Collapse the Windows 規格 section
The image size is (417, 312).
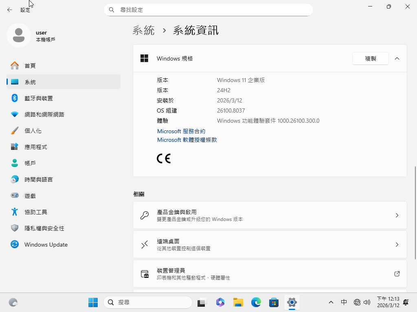(x=397, y=58)
